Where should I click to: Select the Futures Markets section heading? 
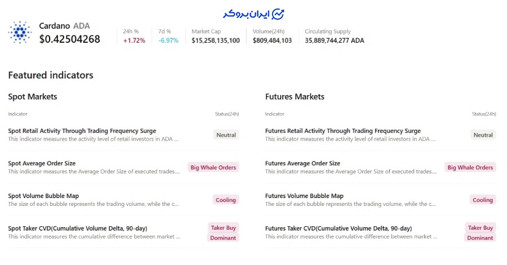[x=295, y=97]
